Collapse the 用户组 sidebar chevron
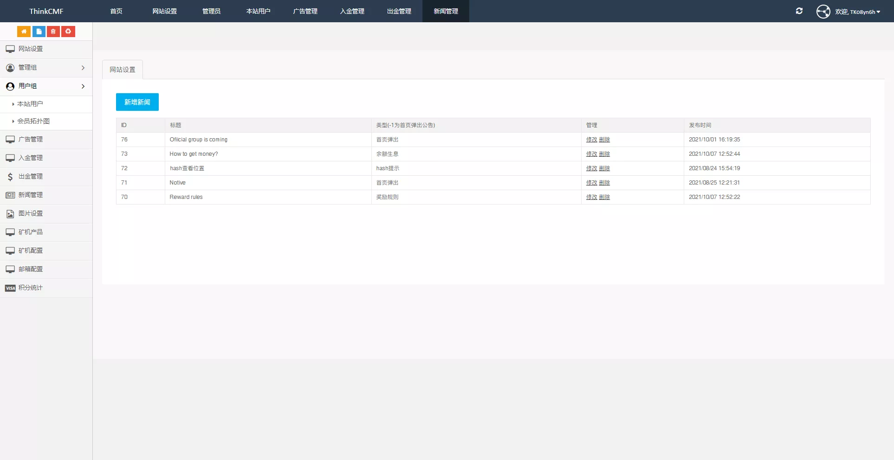The height and width of the screenshot is (460, 894). [x=83, y=86]
